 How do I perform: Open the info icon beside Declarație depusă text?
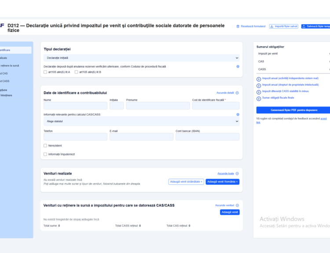point(238,66)
